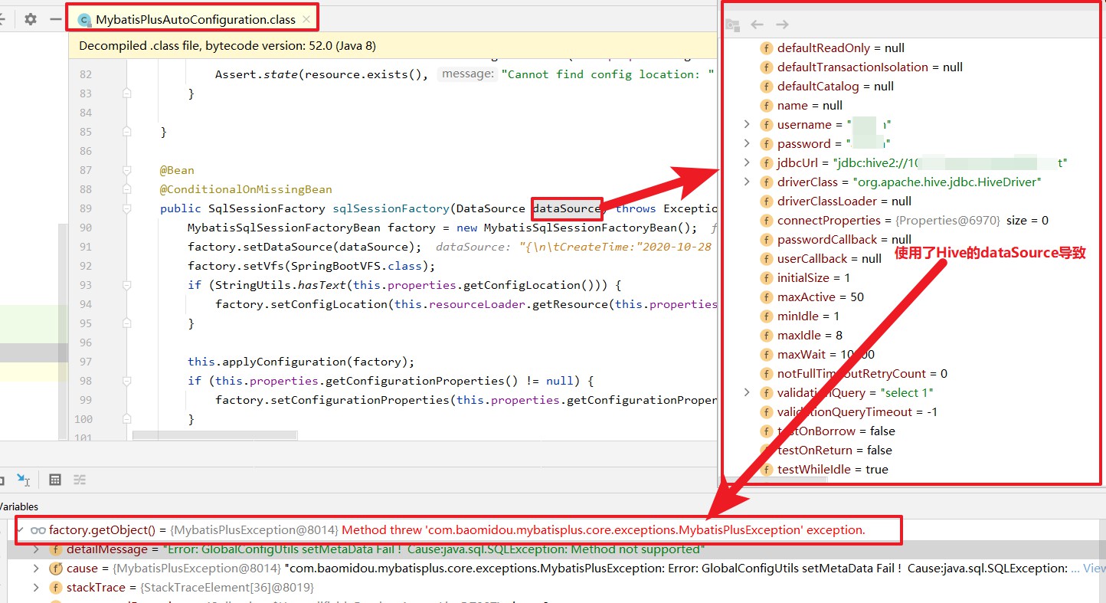
Task: Click line number 97 in gutter
Action: tap(85, 362)
